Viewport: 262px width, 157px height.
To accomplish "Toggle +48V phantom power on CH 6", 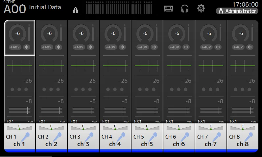I will (174, 47).
